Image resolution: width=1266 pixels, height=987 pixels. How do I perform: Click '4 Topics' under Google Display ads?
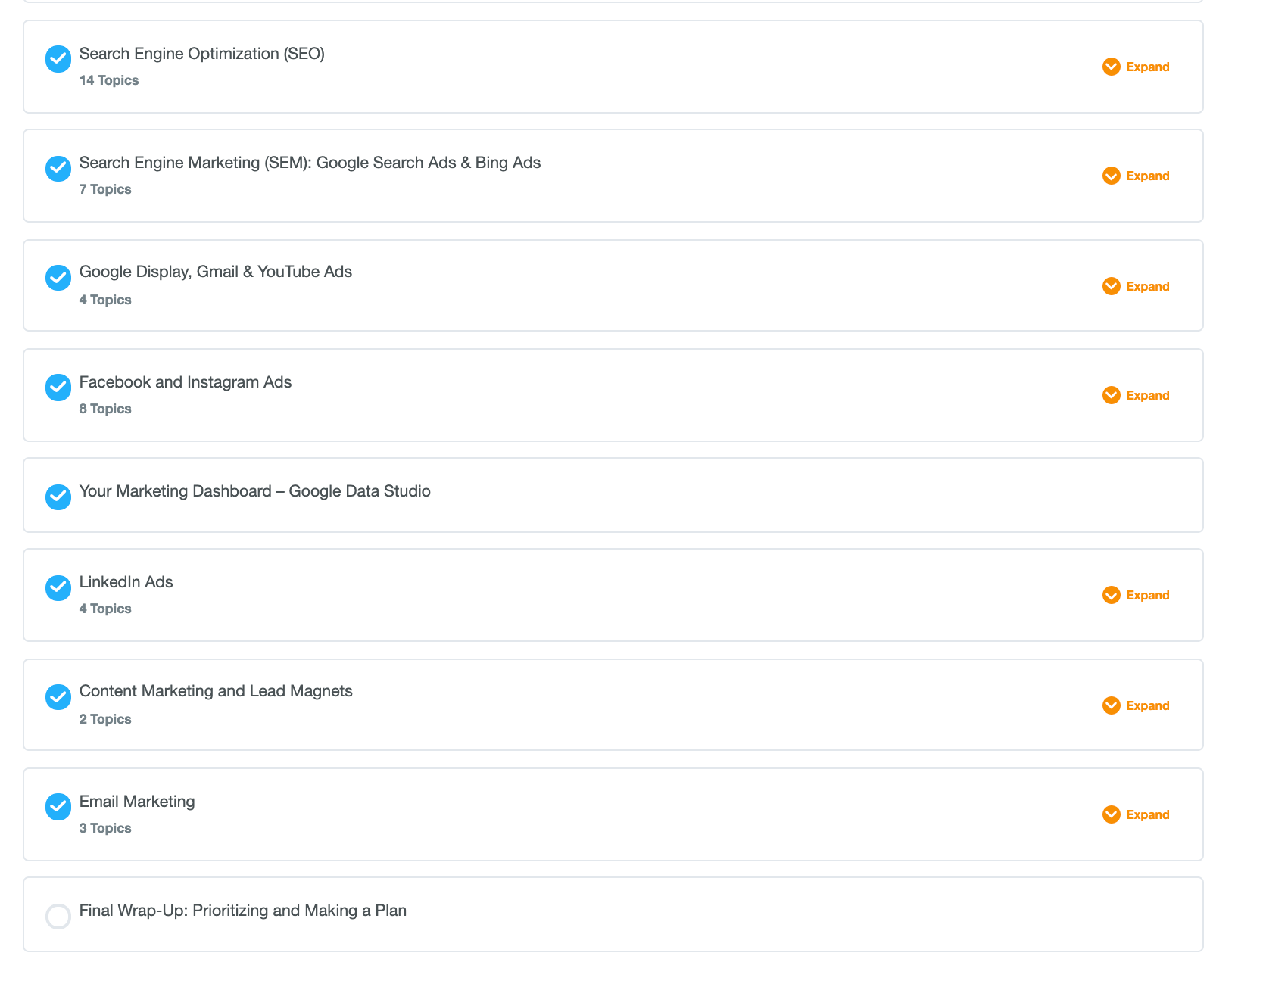click(x=105, y=300)
